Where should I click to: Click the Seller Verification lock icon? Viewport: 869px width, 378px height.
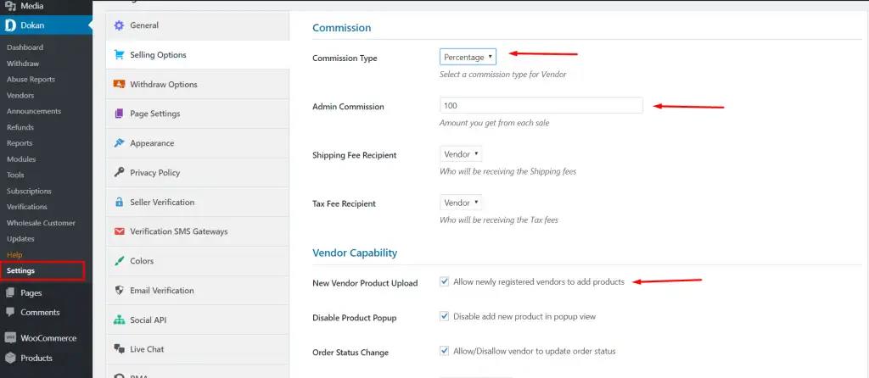coord(120,203)
